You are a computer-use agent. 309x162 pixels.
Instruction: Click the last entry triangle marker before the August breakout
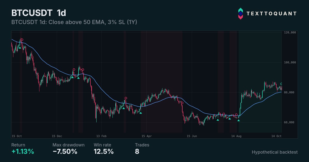[238, 120]
